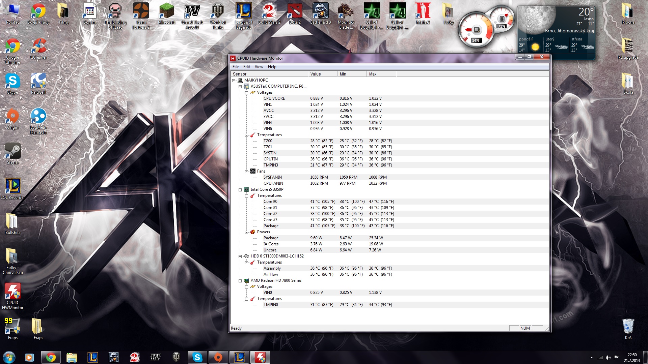Viewport: 648px width, 364px height.
Task: Open RaidCall desktop shortcut
Action: [x=38, y=84]
